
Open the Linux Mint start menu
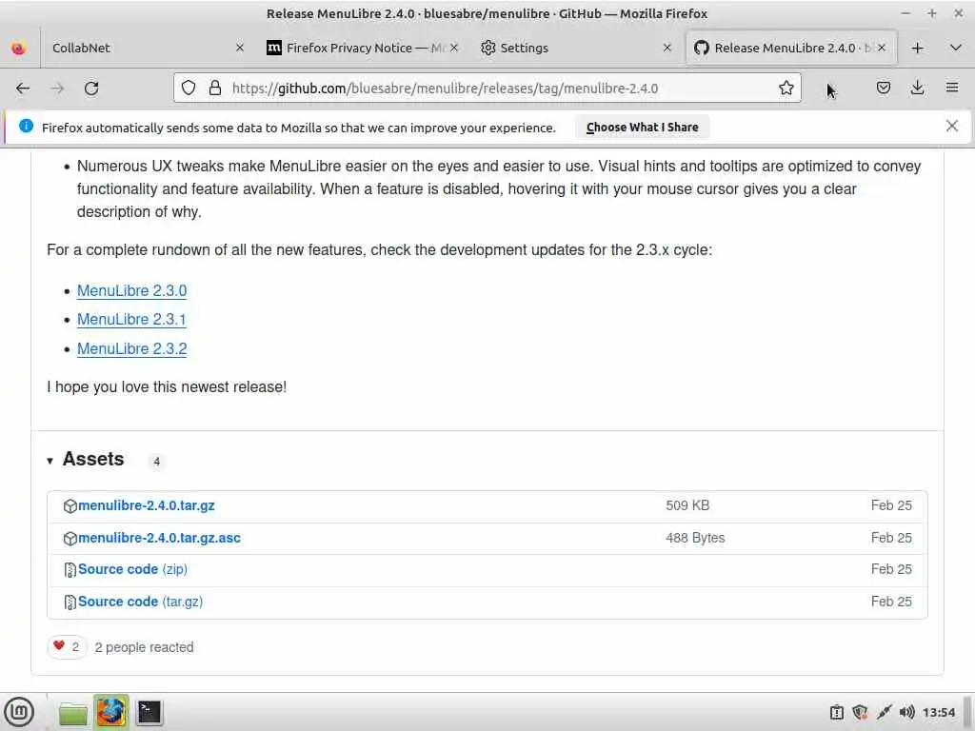click(x=19, y=712)
